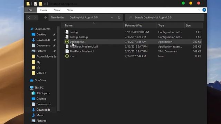Go back with the back arrow
The width and height of the screenshot is (221, 124).
pyautogui.click(x=29, y=18)
